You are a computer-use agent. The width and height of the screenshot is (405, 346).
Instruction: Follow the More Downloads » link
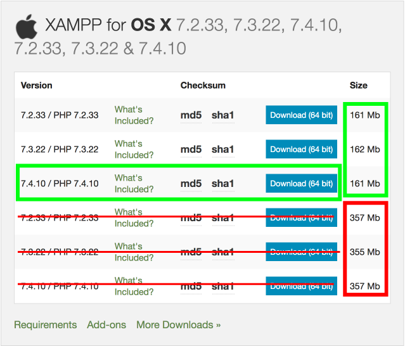click(x=179, y=325)
